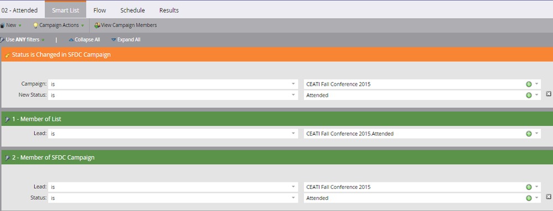Viewport: 553px width, 211px height.
Task: Expand value dropdown for CEATI Fall Conference 2015.Attended
Action: 536,134
